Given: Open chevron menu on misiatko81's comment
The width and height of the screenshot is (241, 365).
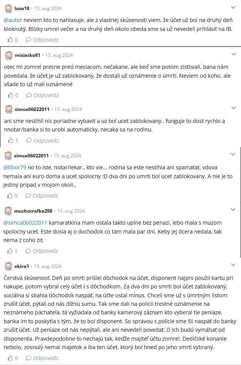Looking at the screenshot, I should pos(234,54).
